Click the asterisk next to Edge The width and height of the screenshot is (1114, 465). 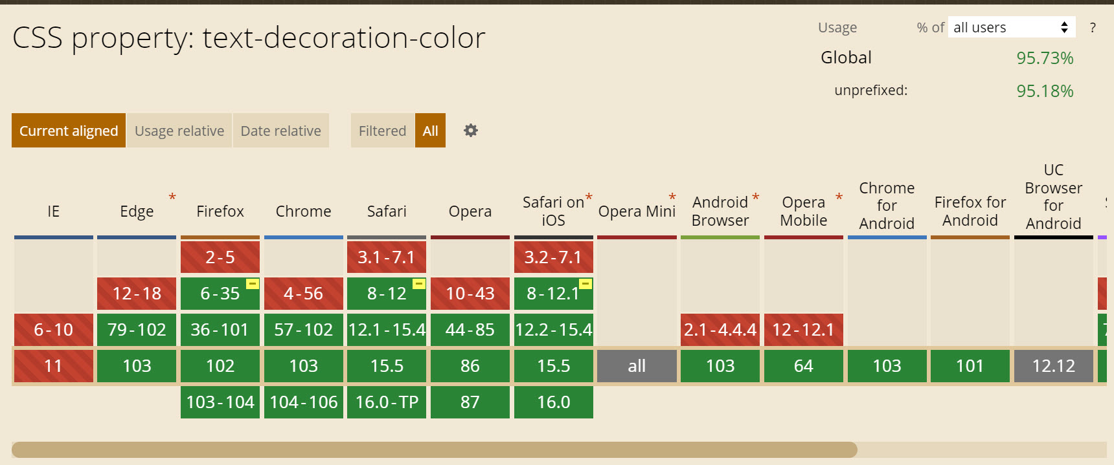coord(172,197)
